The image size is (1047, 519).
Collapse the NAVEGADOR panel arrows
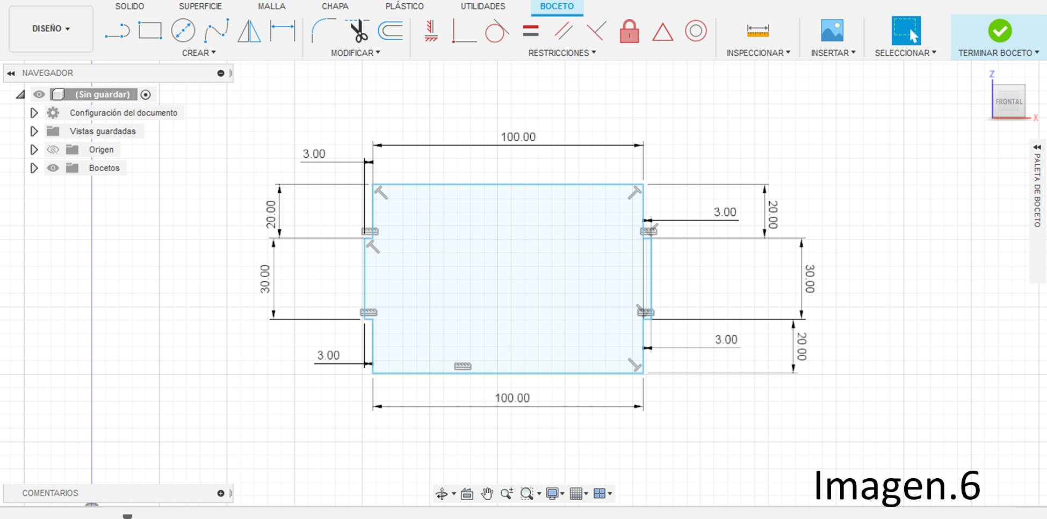(x=11, y=73)
